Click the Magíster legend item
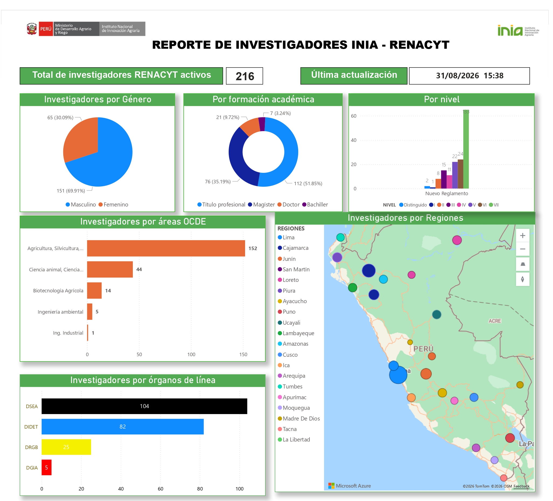553x501 pixels. coord(261,204)
